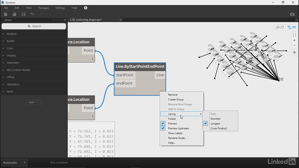Click the endPoint input port

coord(125,83)
